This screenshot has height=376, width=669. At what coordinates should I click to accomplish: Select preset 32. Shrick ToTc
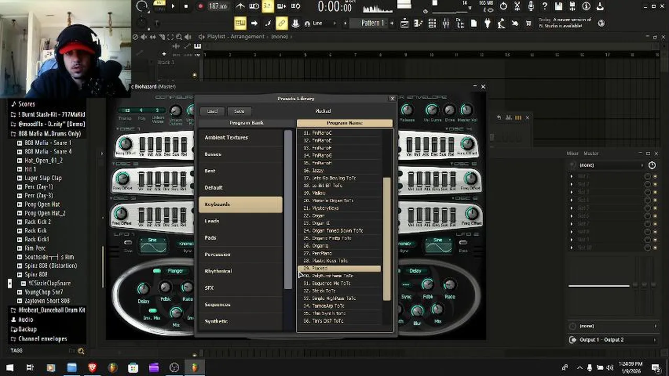point(340,290)
